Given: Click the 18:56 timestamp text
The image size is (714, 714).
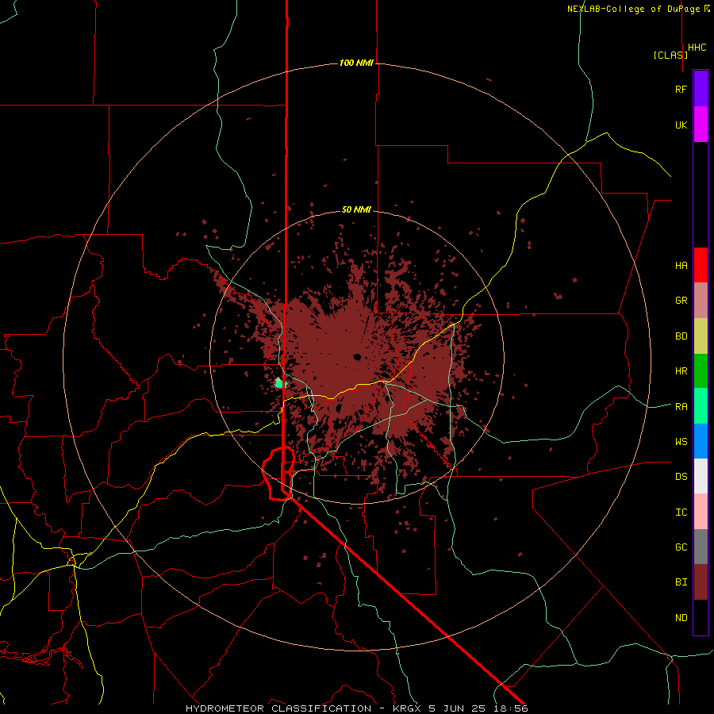Looking at the screenshot, I should click(x=509, y=708).
